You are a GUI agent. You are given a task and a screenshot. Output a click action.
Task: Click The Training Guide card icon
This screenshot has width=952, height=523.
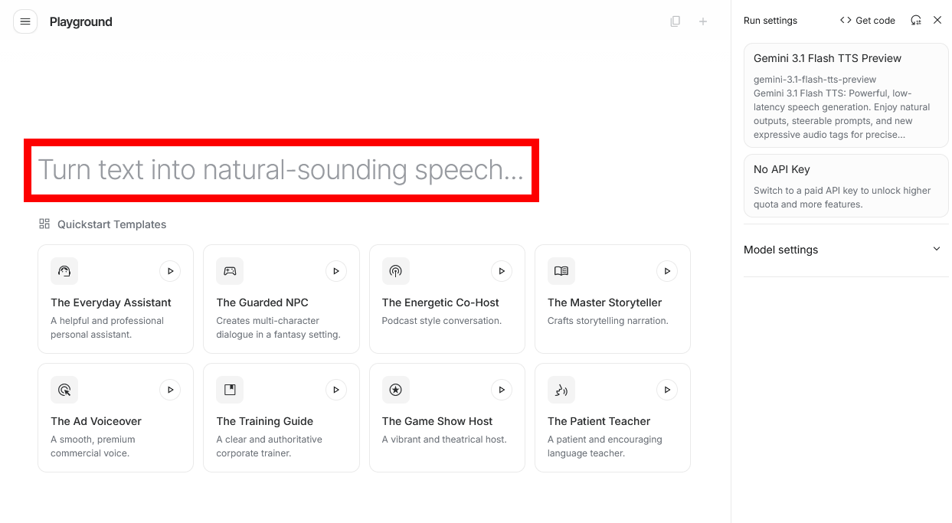pos(230,390)
